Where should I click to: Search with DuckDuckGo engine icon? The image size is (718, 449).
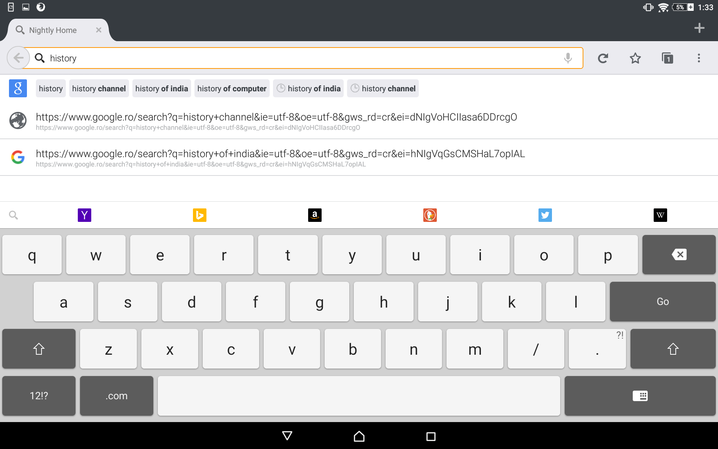click(x=430, y=215)
